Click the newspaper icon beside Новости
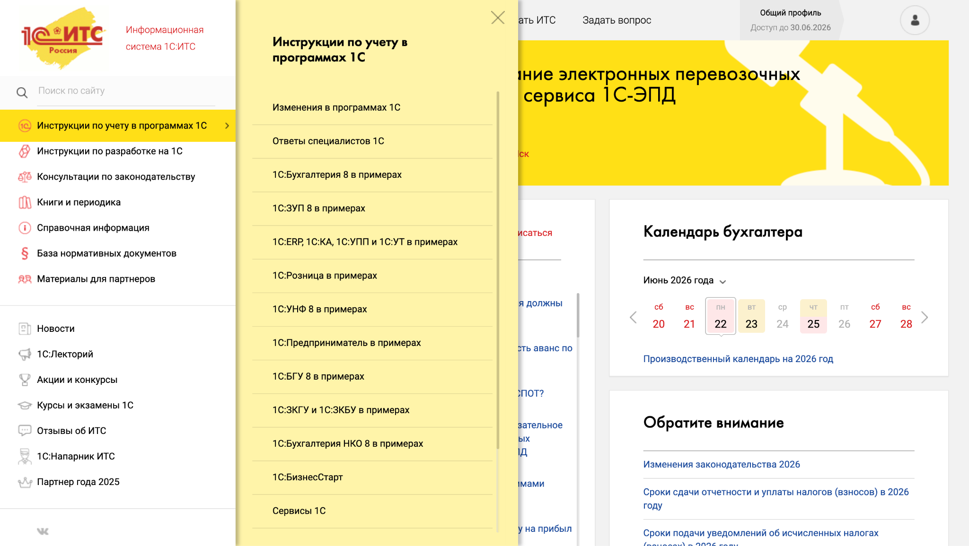 point(25,329)
